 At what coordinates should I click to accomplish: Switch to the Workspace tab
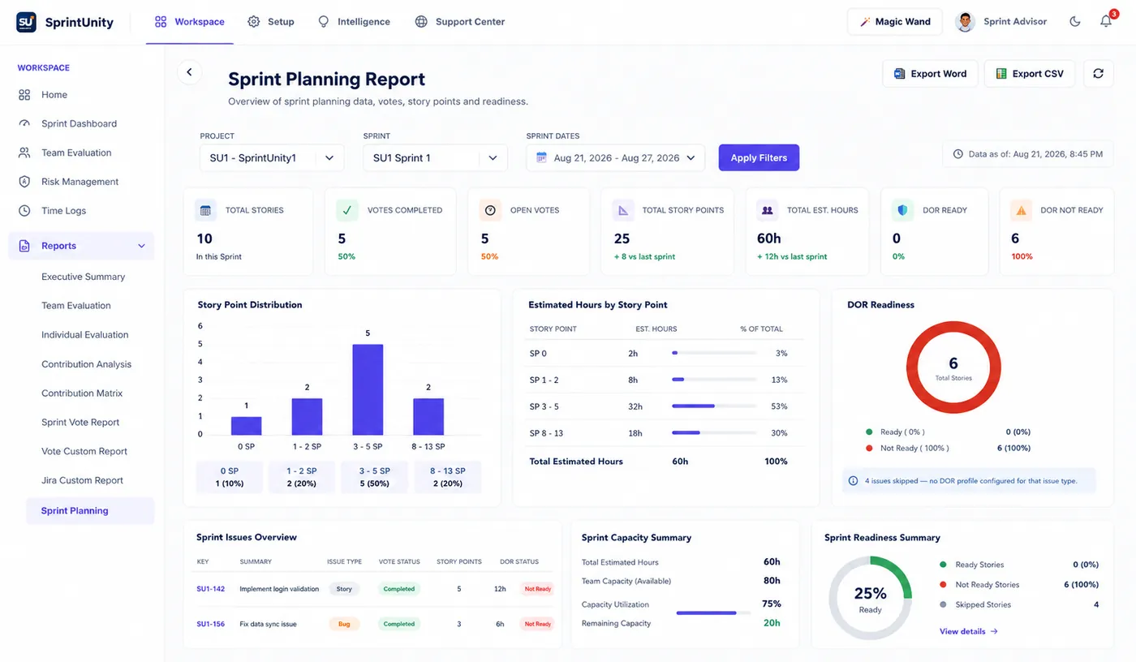190,22
